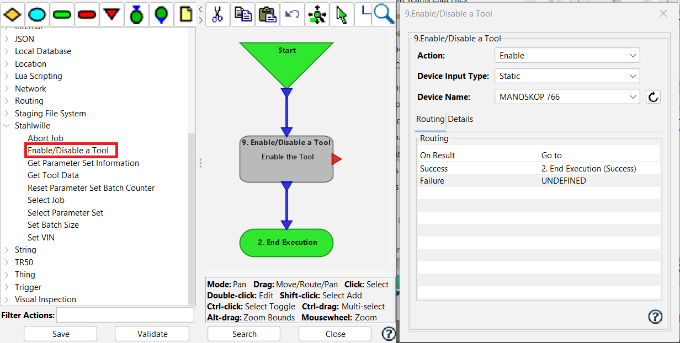The image size is (680, 343).
Task: Click the magnifying glass zoom icon
Action: tap(383, 13)
